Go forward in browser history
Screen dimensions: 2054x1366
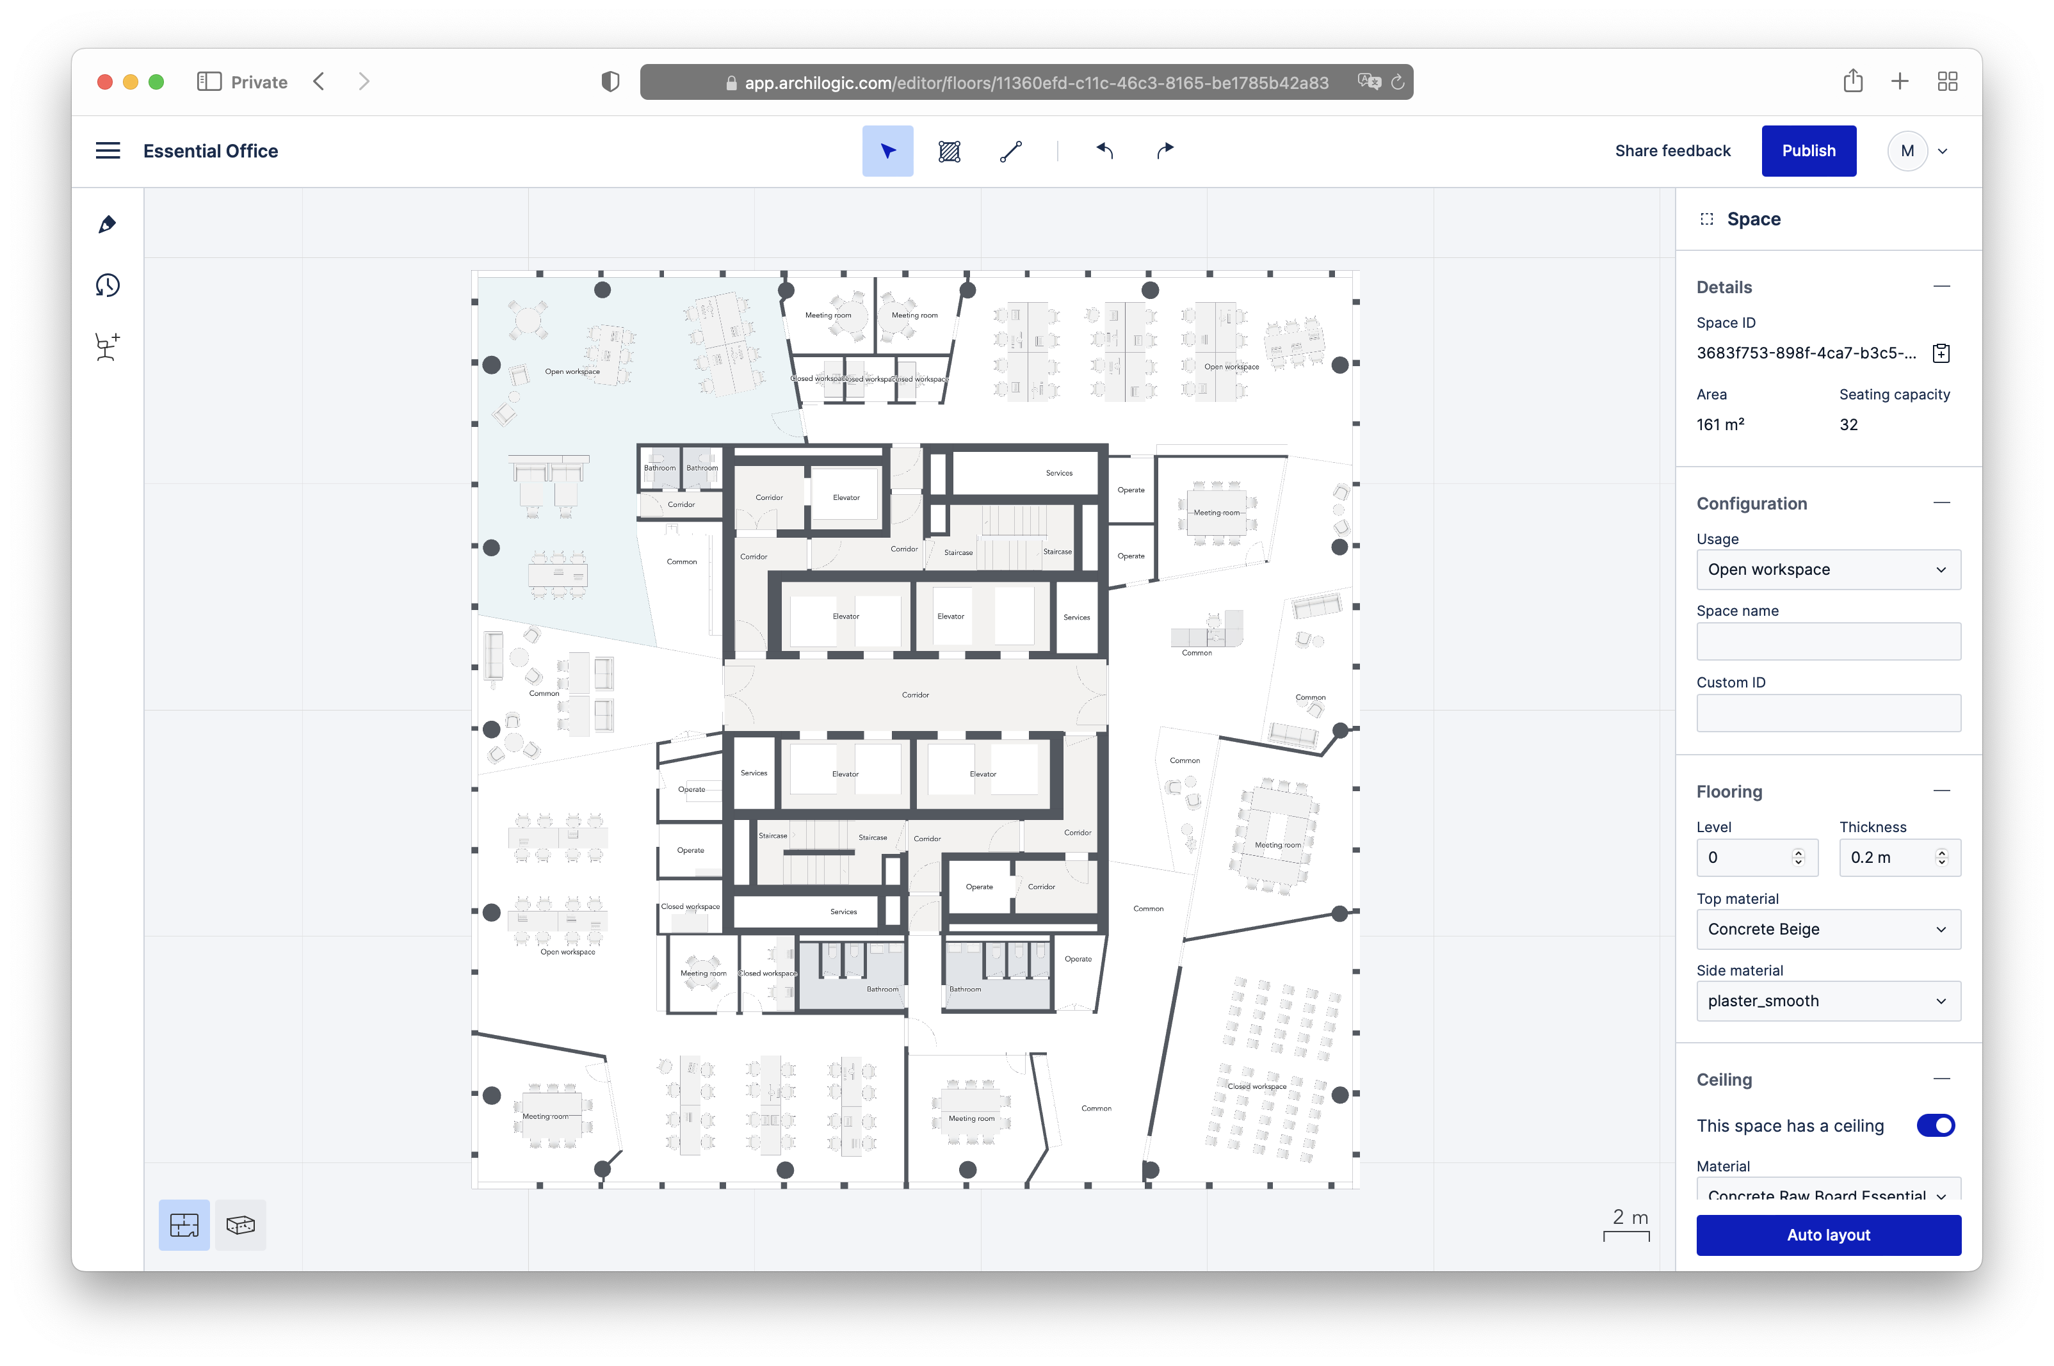tap(364, 82)
